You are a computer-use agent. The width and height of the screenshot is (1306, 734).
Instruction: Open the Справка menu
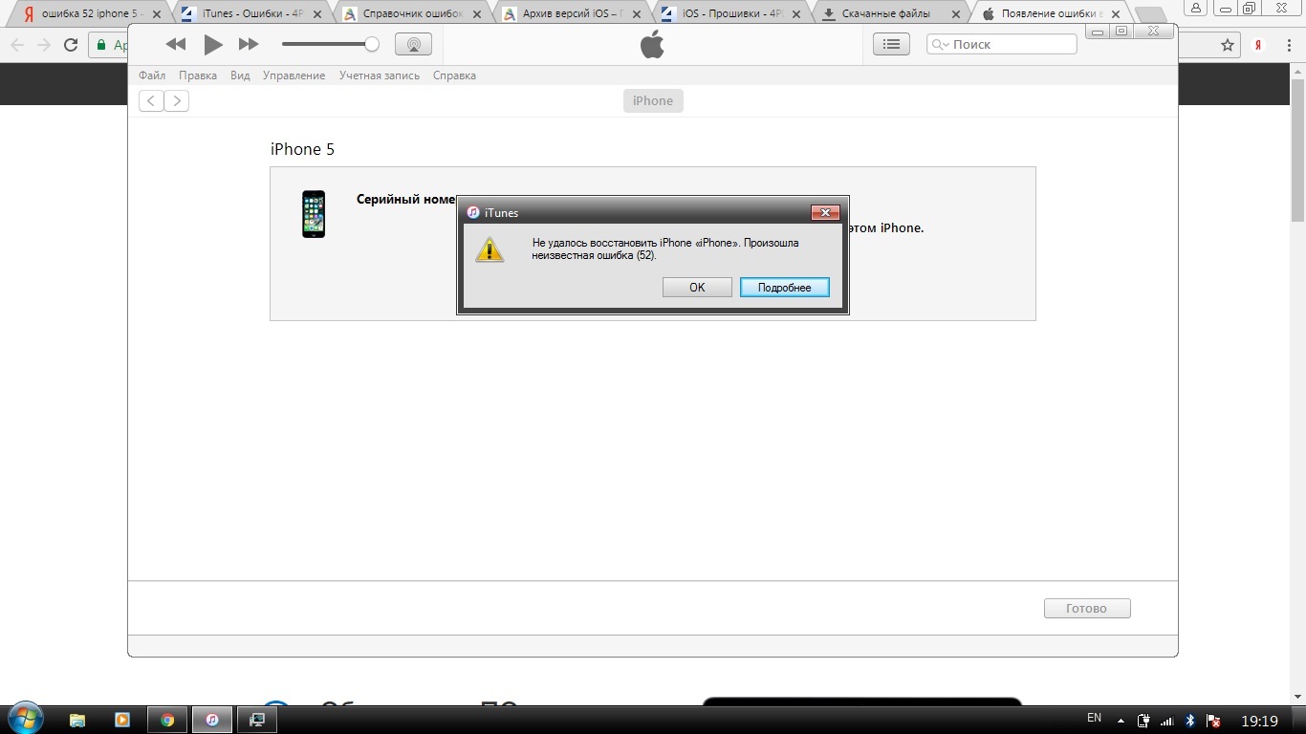click(454, 76)
